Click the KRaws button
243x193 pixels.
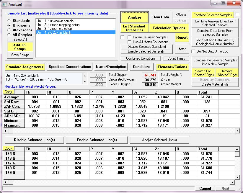click(181, 15)
